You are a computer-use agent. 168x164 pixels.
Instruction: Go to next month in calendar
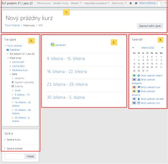point(163,48)
